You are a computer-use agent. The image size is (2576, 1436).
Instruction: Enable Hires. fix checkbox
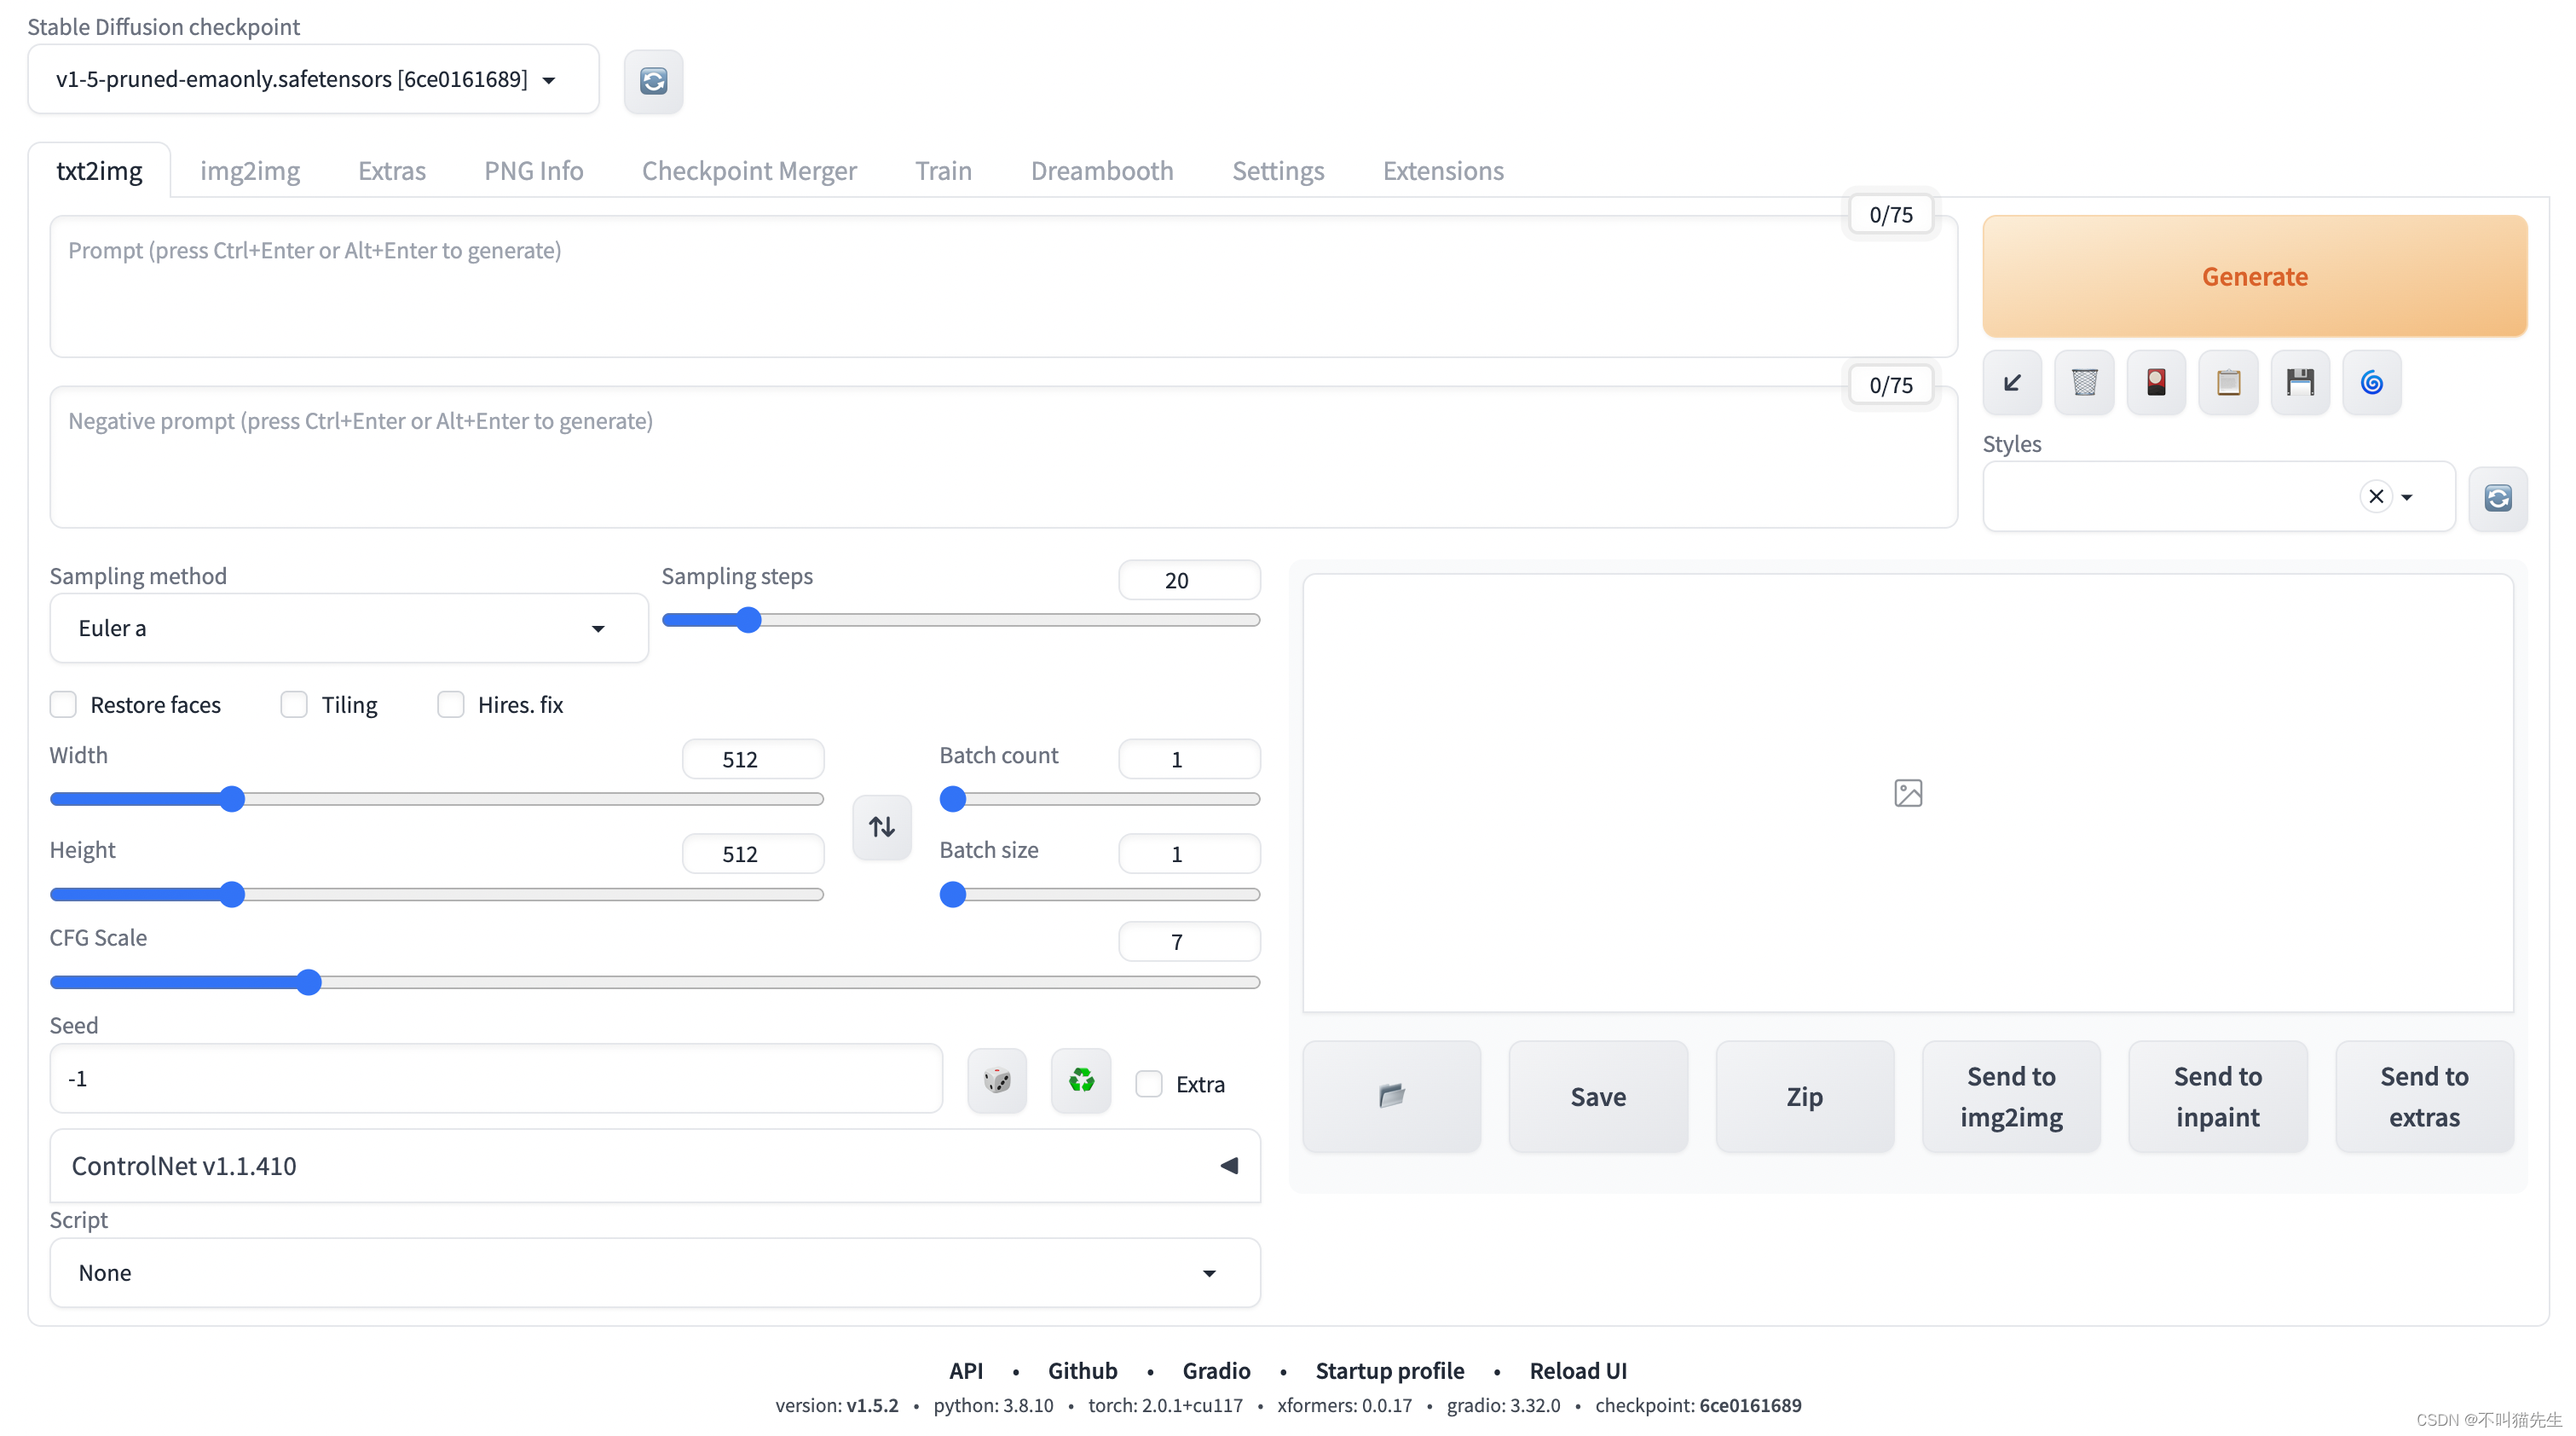pyautogui.click(x=451, y=704)
